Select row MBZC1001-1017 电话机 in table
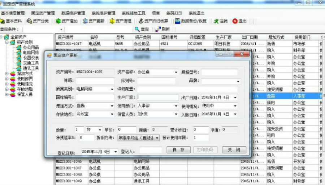The width and height of the screenshot is (325, 185). click(187, 44)
